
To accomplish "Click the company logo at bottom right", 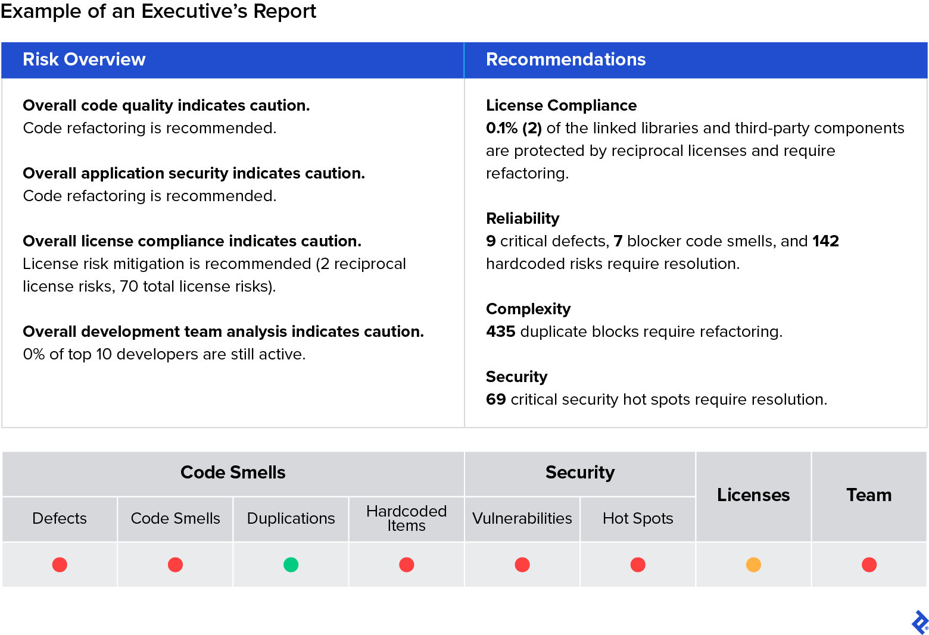I will [917, 621].
